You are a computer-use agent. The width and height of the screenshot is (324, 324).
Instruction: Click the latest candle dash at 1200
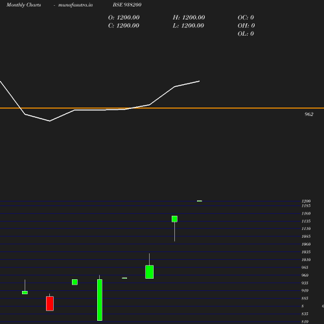tap(200, 201)
